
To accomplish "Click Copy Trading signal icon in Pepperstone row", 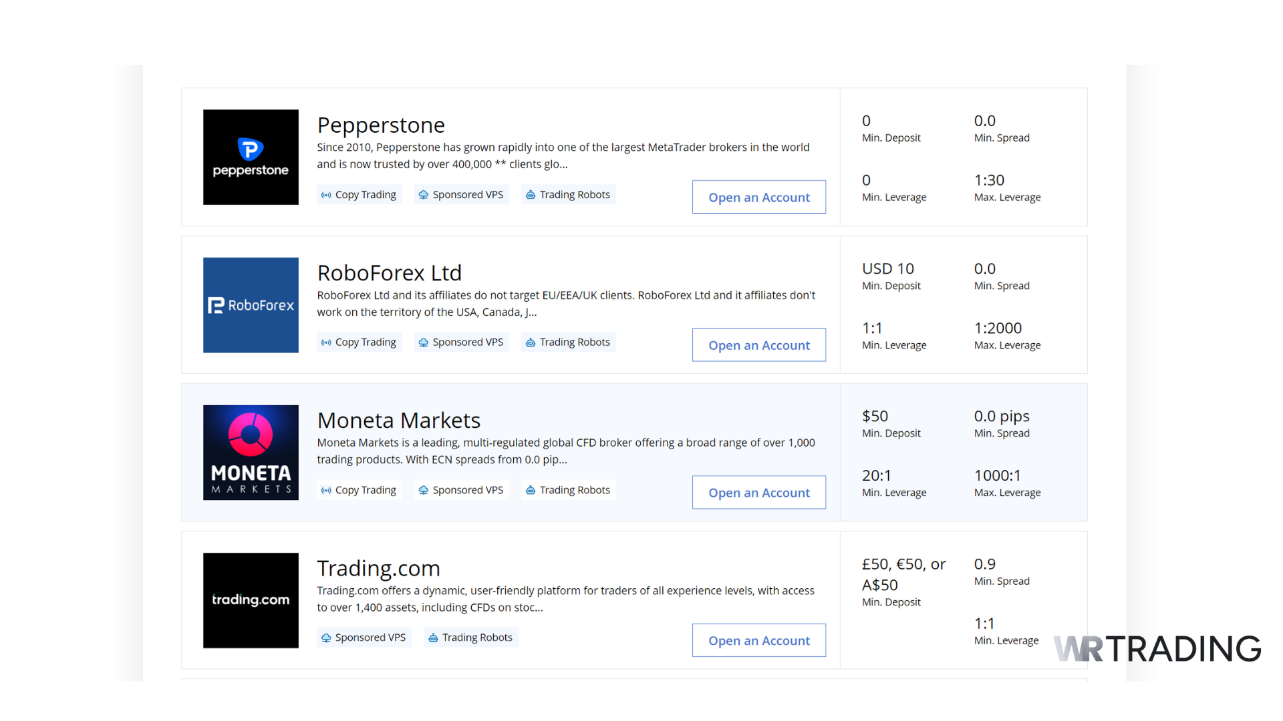I will pos(326,195).
